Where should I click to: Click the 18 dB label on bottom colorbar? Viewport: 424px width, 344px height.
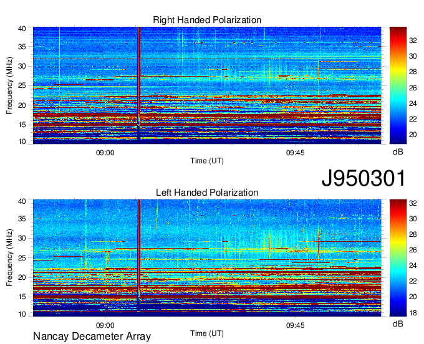413,313
